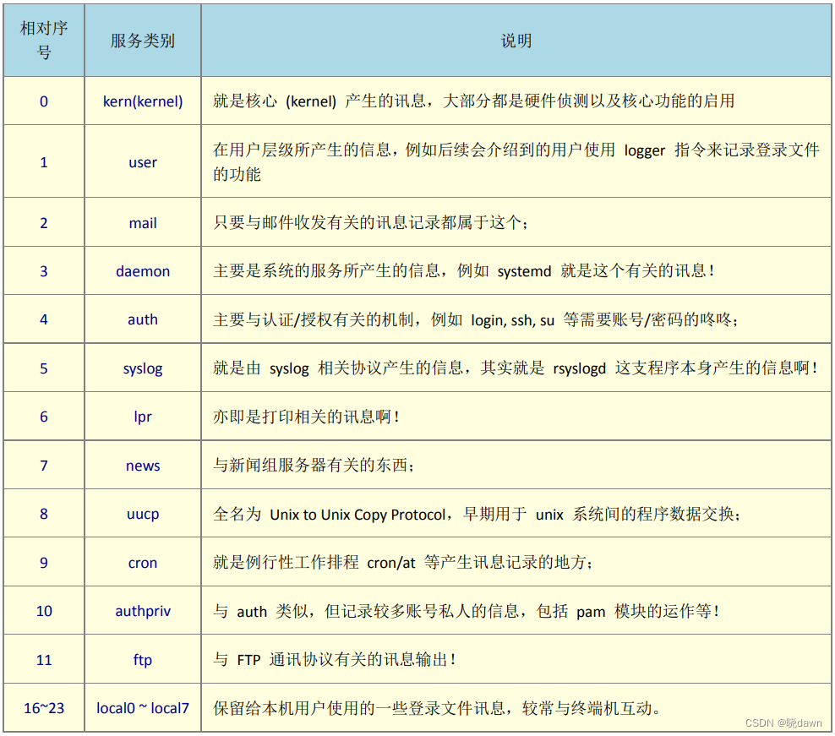Select the sequence number '7' cell
The height and width of the screenshot is (736, 835).
(44, 466)
